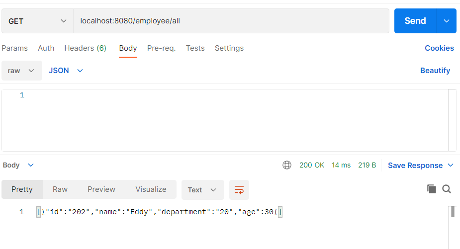Expand the Text response format dropdown

point(203,190)
